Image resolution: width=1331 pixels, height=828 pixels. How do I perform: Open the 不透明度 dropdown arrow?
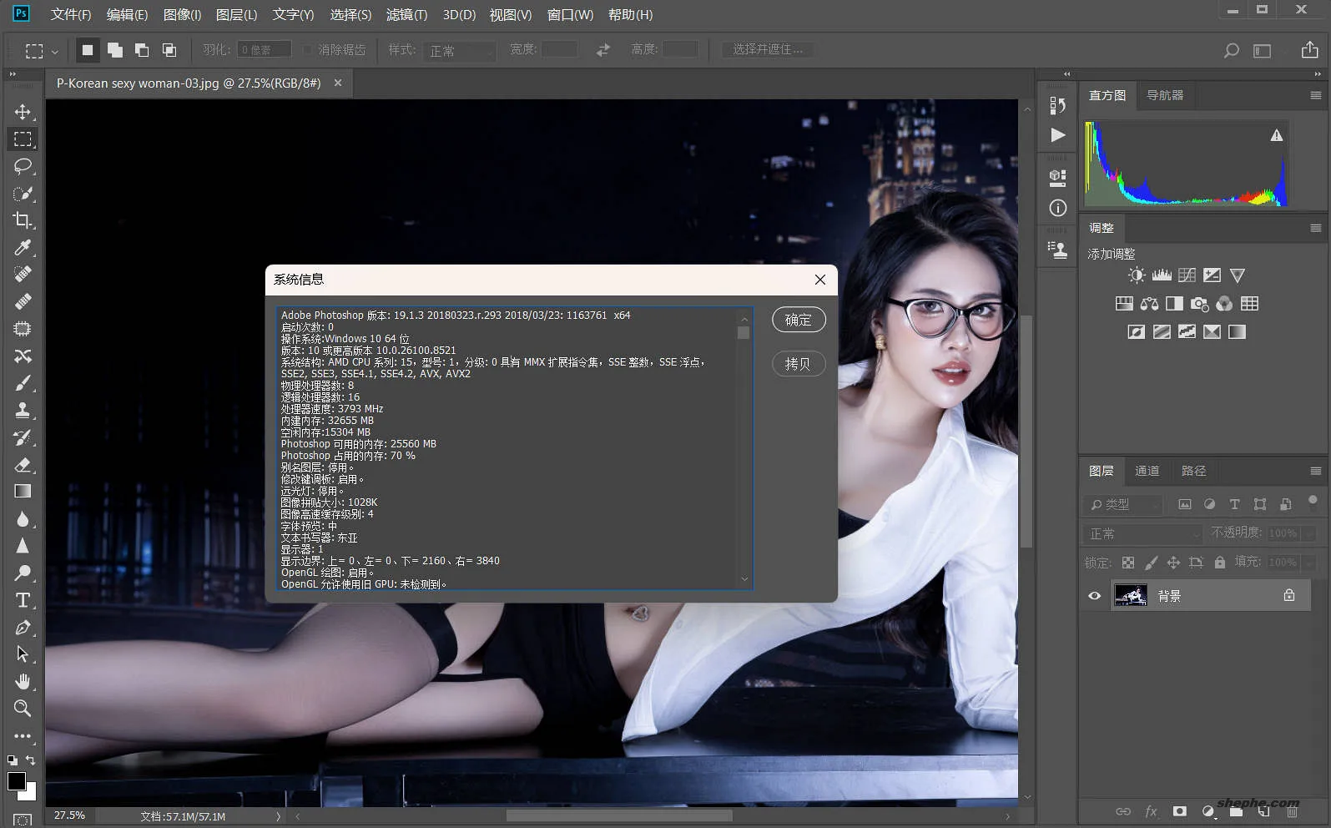[1309, 533]
